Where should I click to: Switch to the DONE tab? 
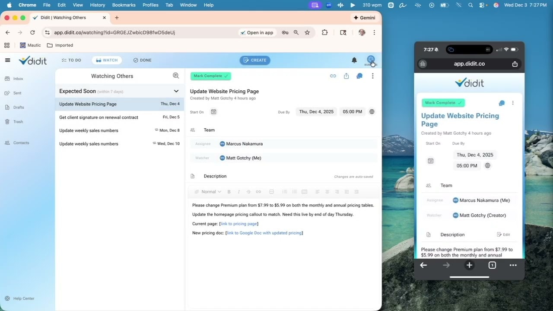(142, 60)
